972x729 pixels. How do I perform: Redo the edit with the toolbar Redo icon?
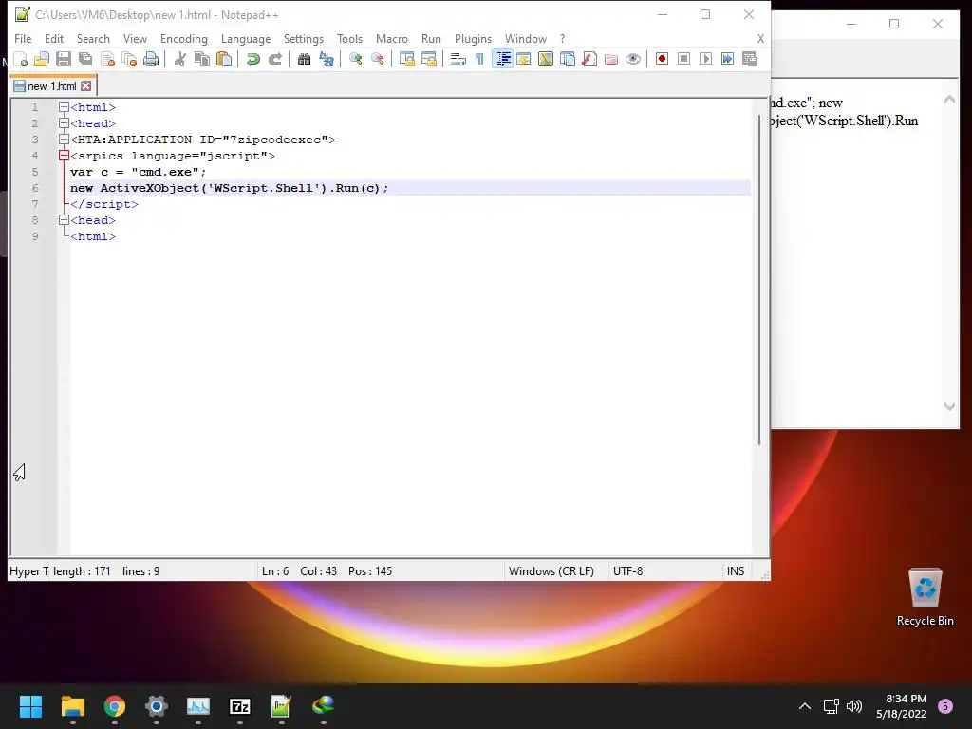(274, 59)
